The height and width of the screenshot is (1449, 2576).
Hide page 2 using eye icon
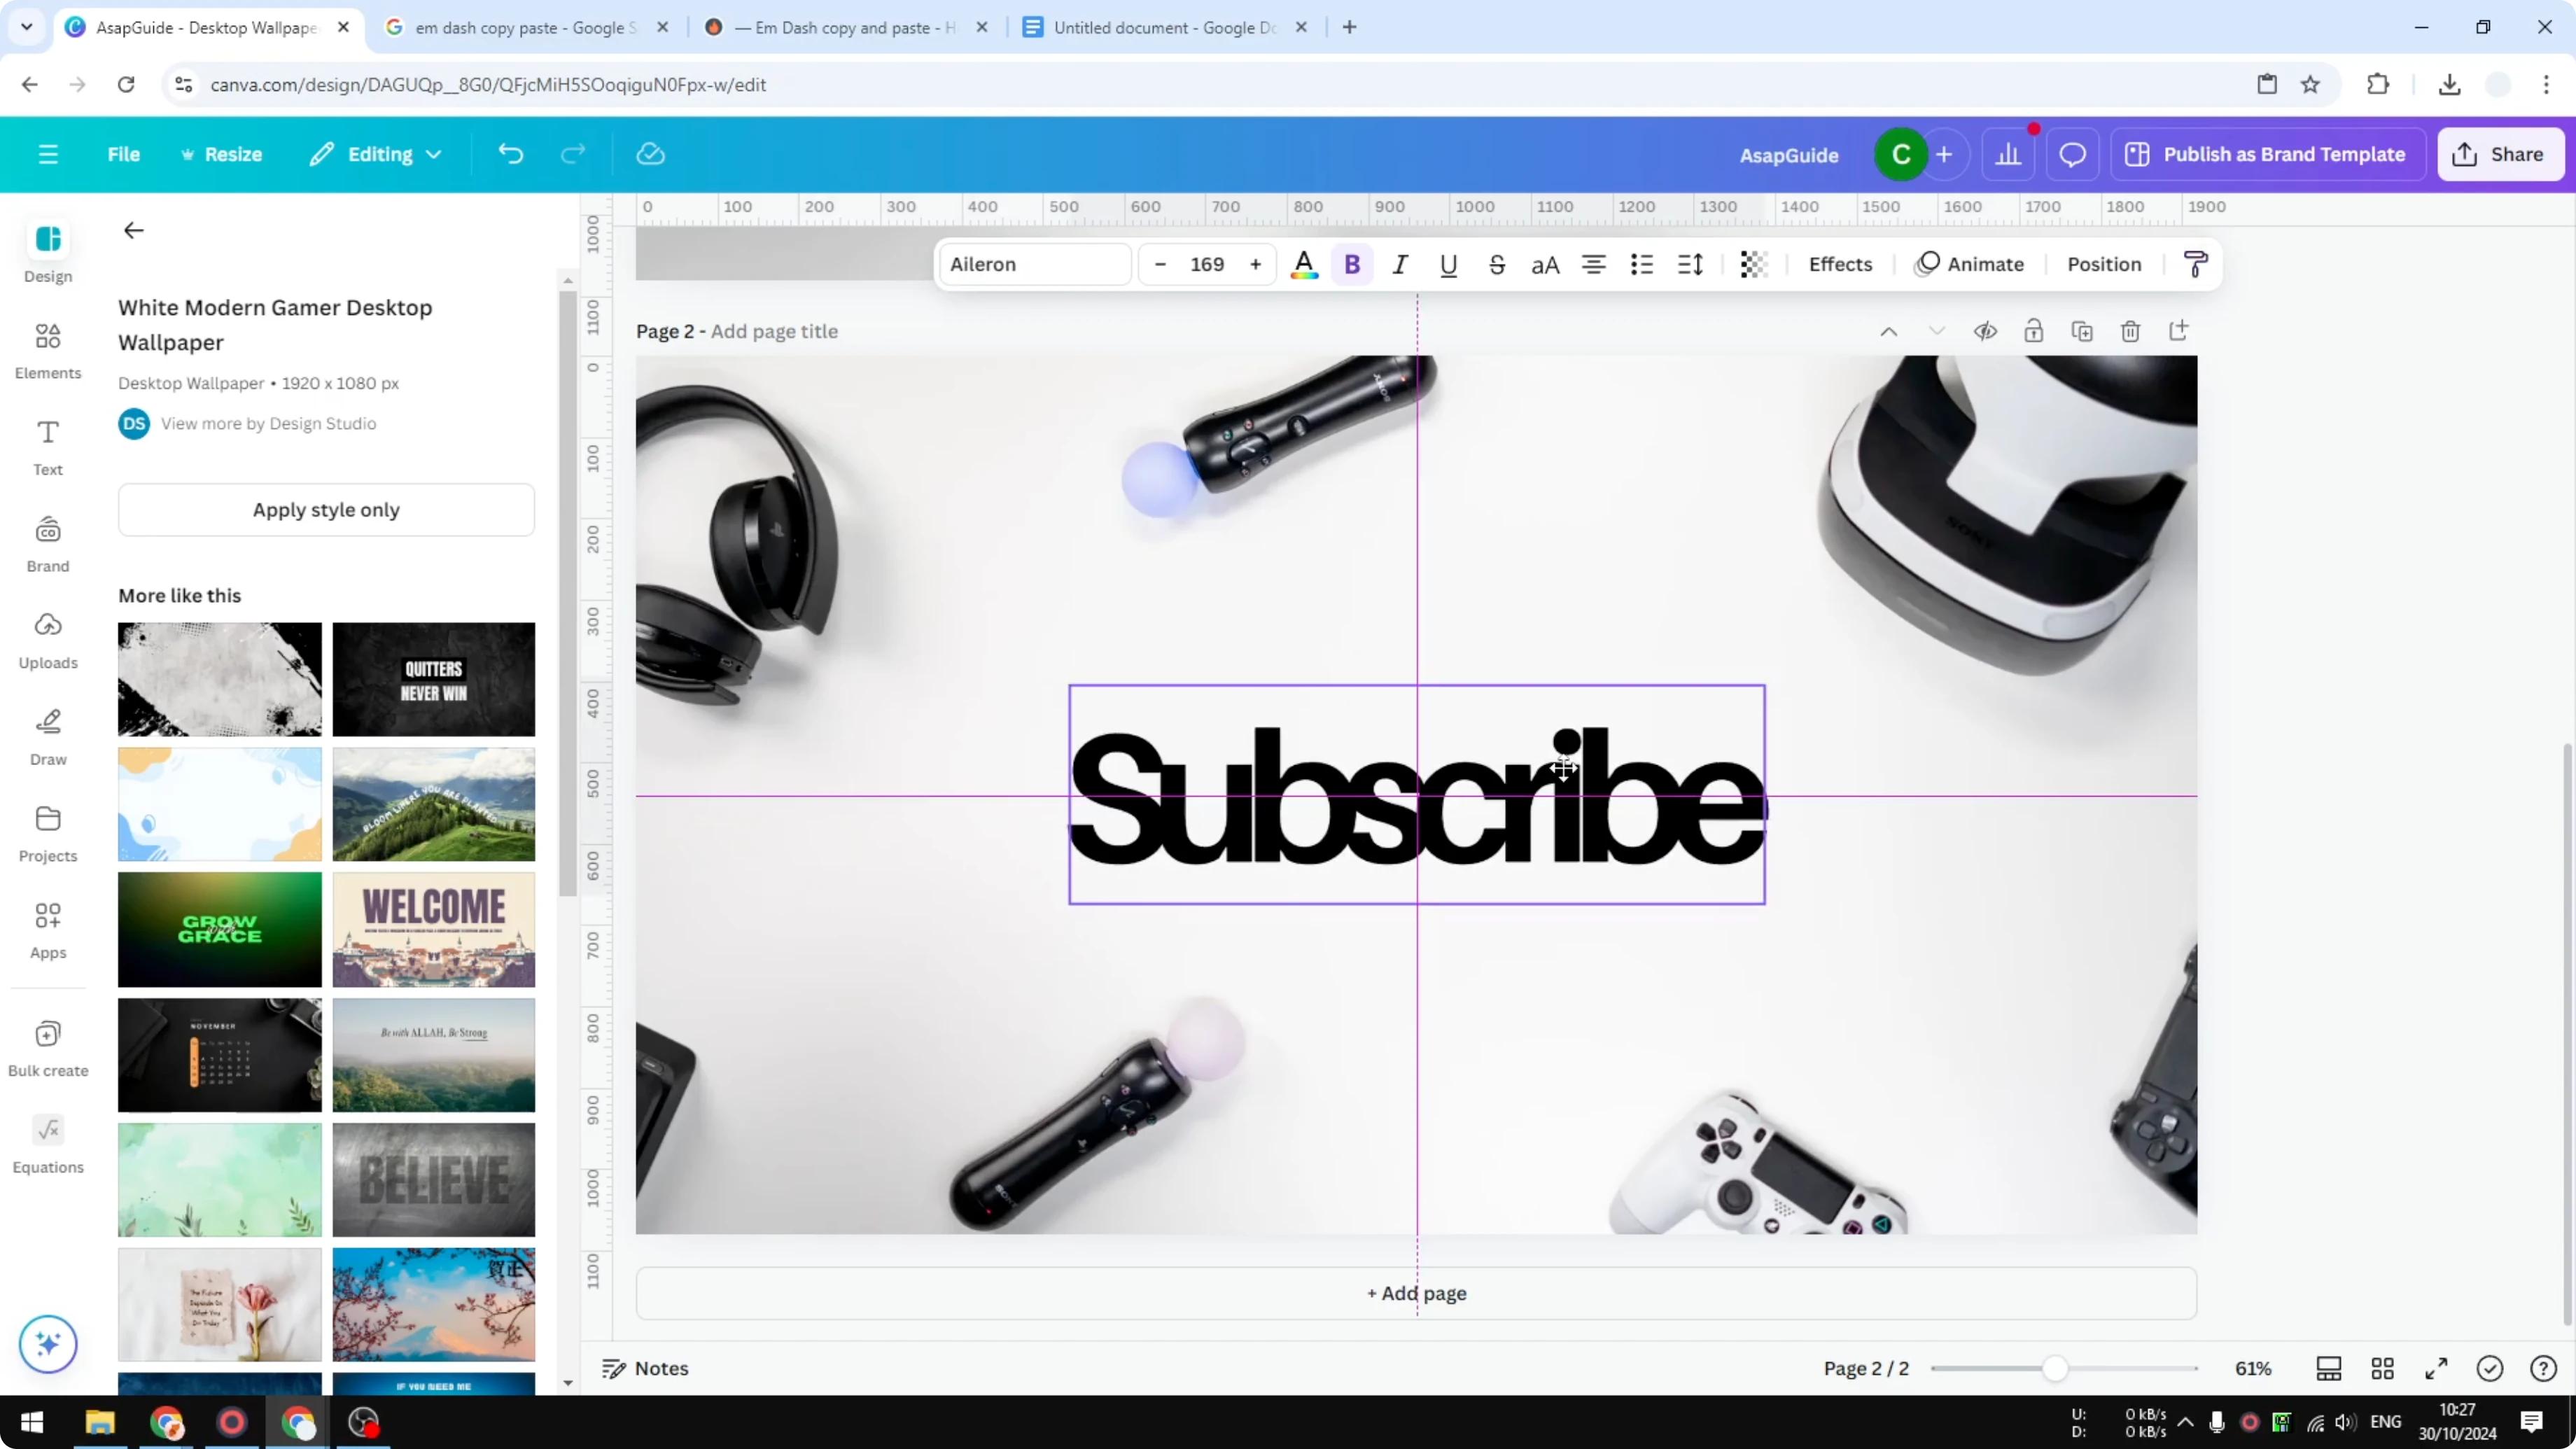1986,331
